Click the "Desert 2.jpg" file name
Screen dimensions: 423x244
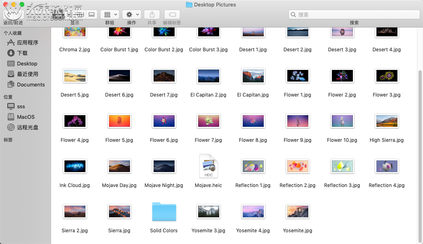(297, 50)
